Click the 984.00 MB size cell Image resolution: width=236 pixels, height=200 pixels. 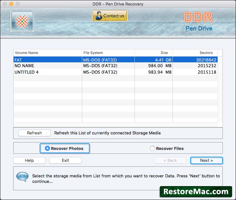[153, 66]
